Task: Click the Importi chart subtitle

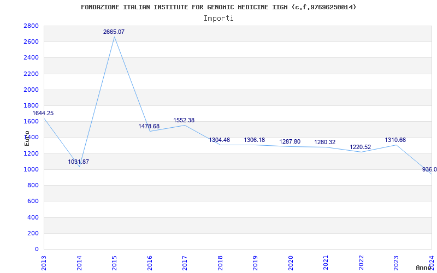Action: tap(218, 18)
